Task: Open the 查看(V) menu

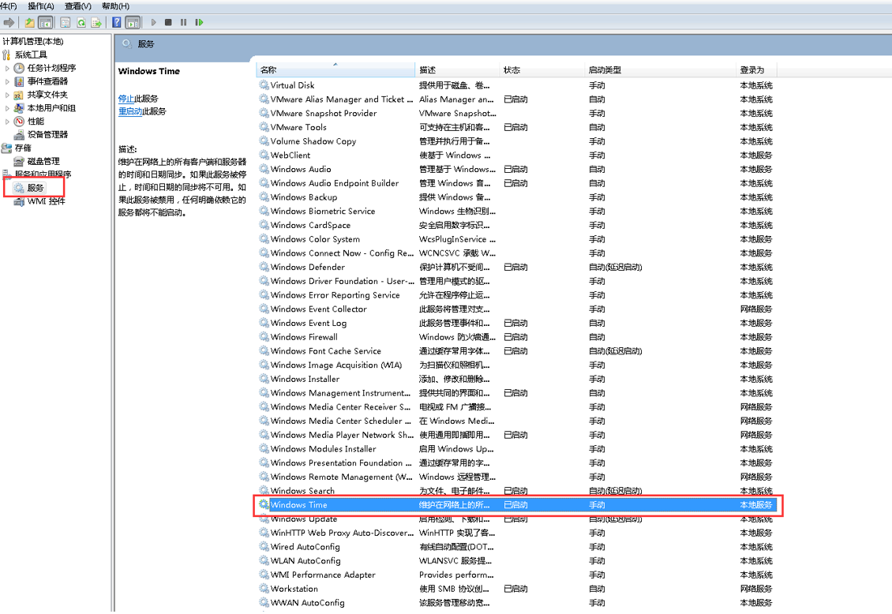Action: tap(78, 6)
